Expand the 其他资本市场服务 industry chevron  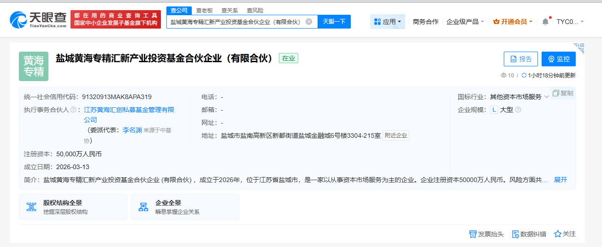pos(547,97)
